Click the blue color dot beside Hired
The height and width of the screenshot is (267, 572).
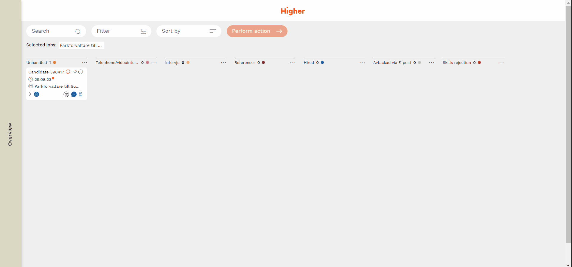tap(322, 62)
